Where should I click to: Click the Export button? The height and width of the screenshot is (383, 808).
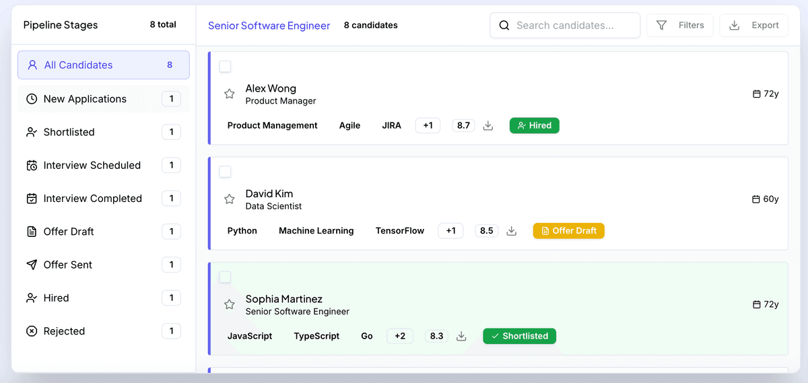[x=753, y=26]
